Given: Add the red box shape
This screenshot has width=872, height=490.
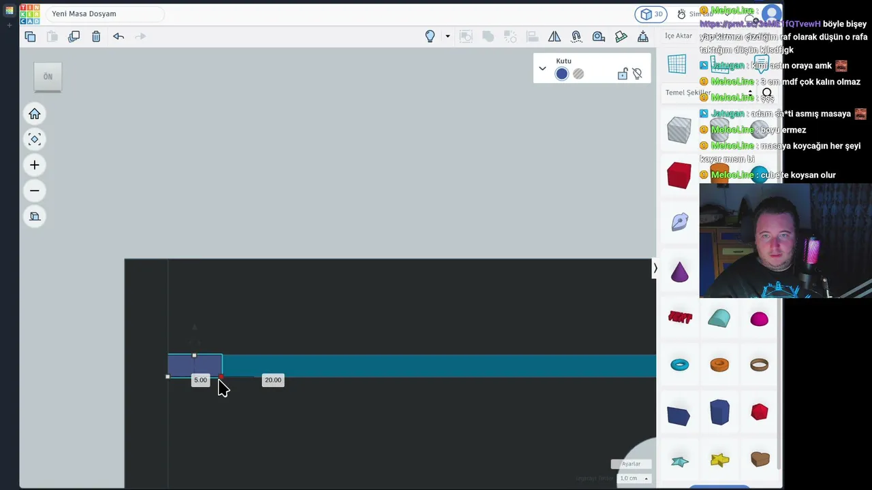Looking at the screenshot, I should (x=679, y=175).
